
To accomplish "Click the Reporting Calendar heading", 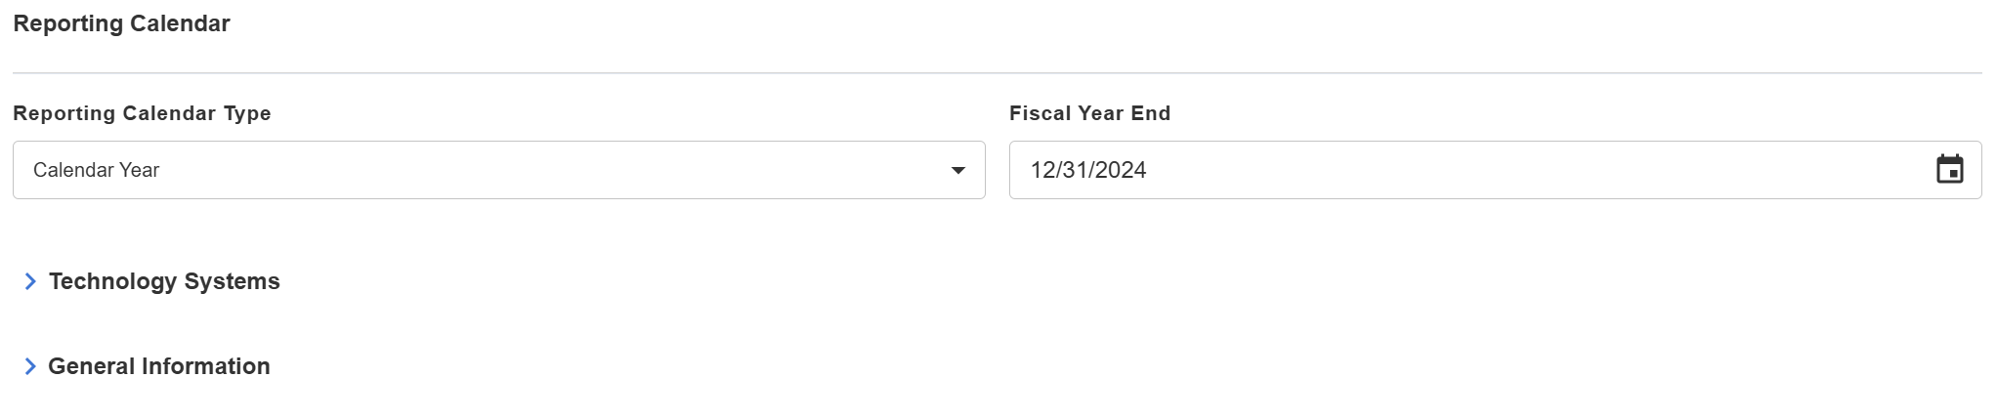I will coord(121,23).
